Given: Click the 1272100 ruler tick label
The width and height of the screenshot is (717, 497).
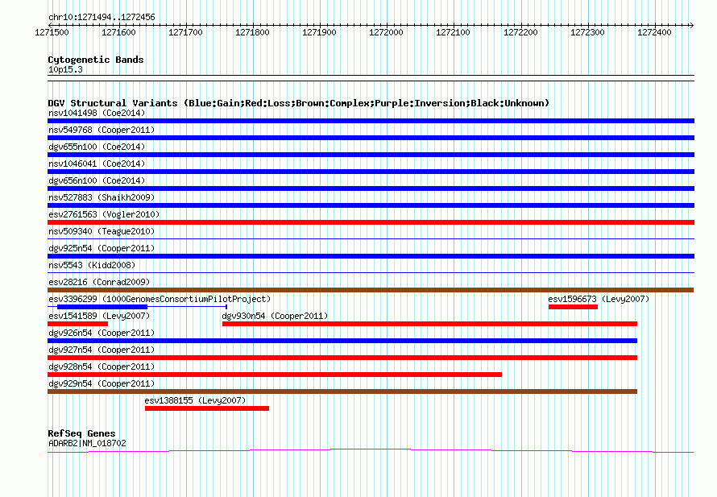Looking at the screenshot, I should click(453, 32).
